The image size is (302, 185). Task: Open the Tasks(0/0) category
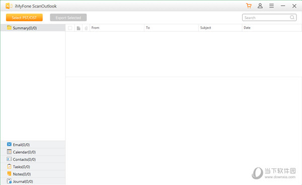33,166
